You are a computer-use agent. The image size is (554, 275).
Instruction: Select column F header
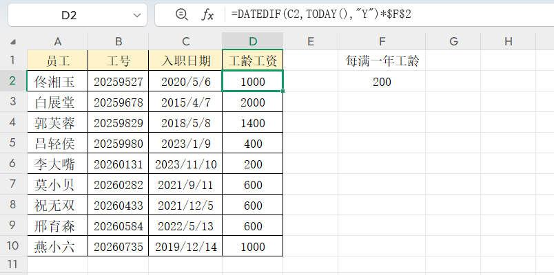click(382, 42)
